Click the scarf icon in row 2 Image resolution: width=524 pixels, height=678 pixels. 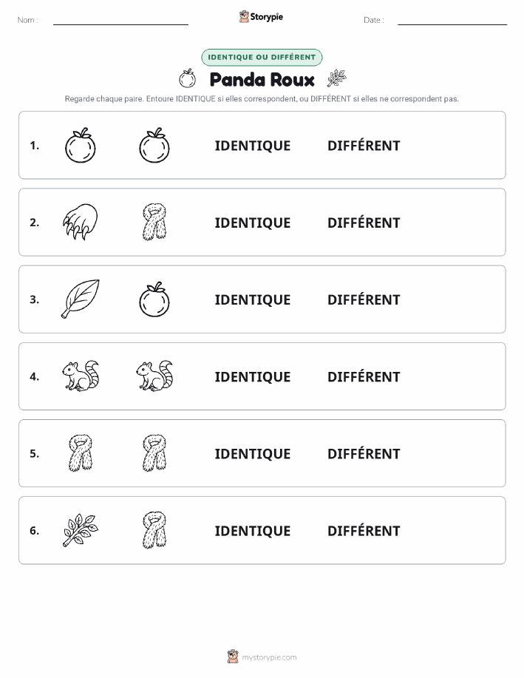pyautogui.click(x=154, y=222)
